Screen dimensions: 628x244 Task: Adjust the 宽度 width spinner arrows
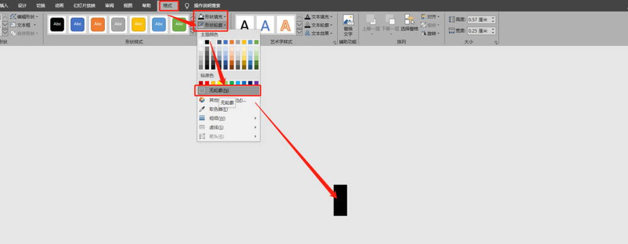pyautogui.click(x=493, y=30)
